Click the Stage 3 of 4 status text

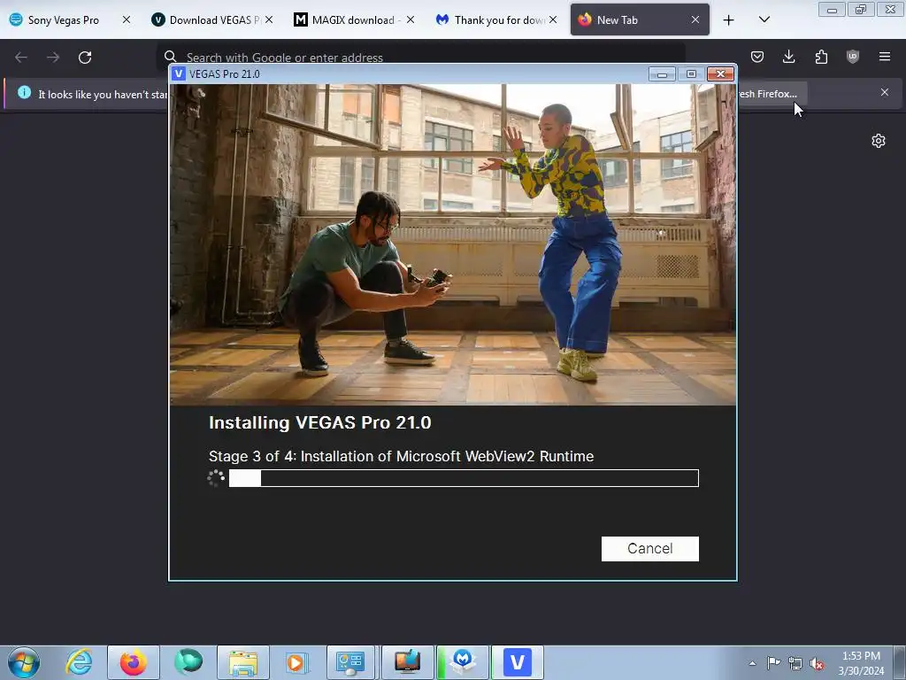click(x=401, y=456)
